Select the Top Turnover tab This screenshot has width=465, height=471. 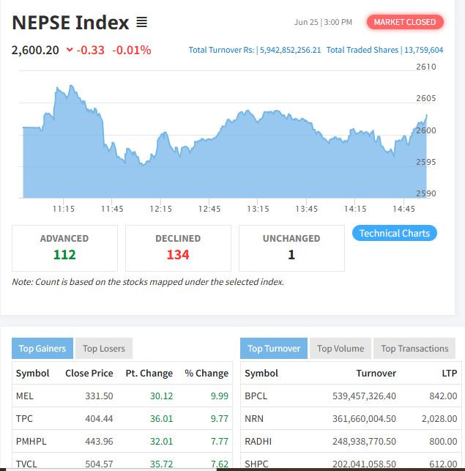tap(273, 349)
